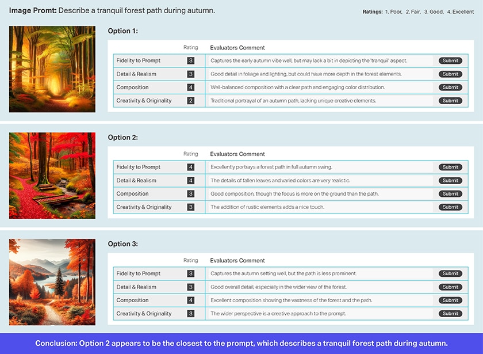Image resolution: width=483 pixels, height=354 pixels.
Task: Submit Option 1 Detail & Realism rating
Action: pos(450,74)
